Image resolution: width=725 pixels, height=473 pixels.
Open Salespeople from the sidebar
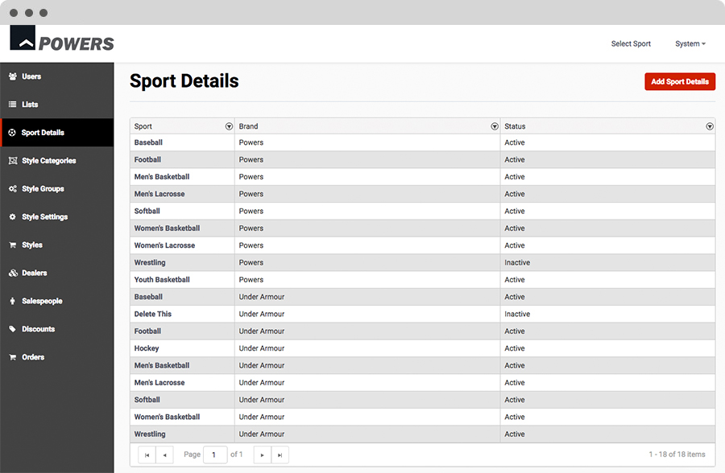[x=57, y=301]
